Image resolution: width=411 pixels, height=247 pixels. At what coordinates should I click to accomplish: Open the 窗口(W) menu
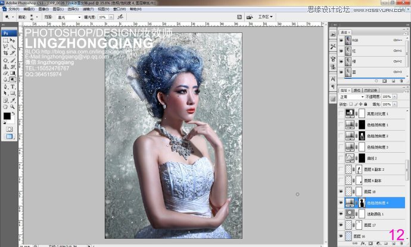pyautogui.click(x=119, y=9)
